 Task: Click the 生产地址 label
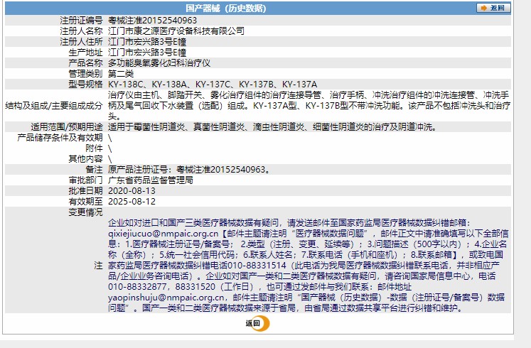pos(85,53)
